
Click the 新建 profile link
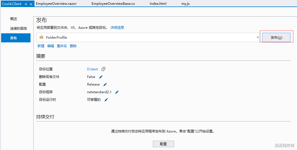(41, 46)
